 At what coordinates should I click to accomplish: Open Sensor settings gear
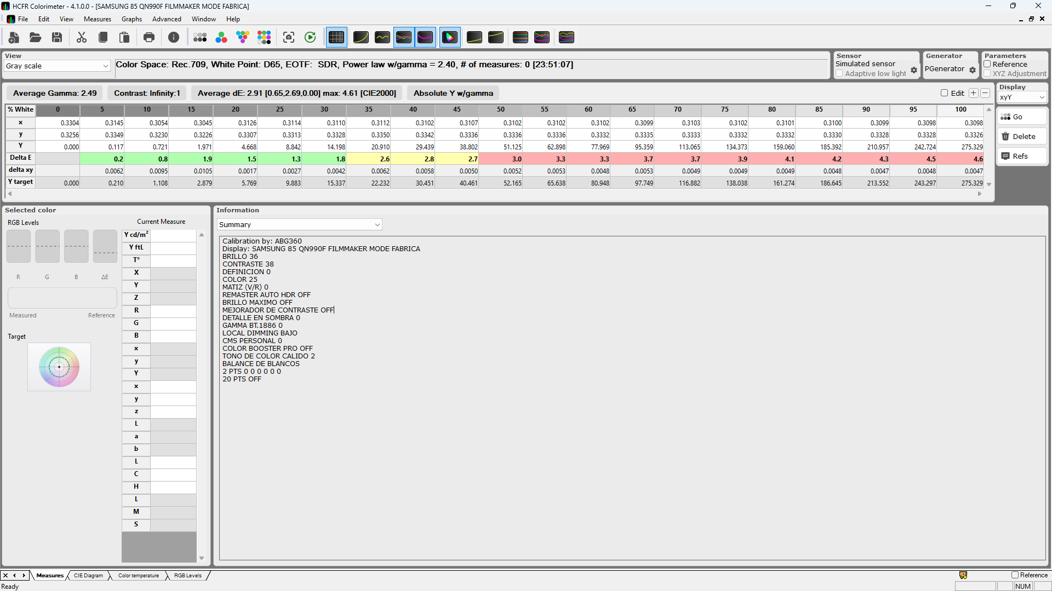coord(914,70)
